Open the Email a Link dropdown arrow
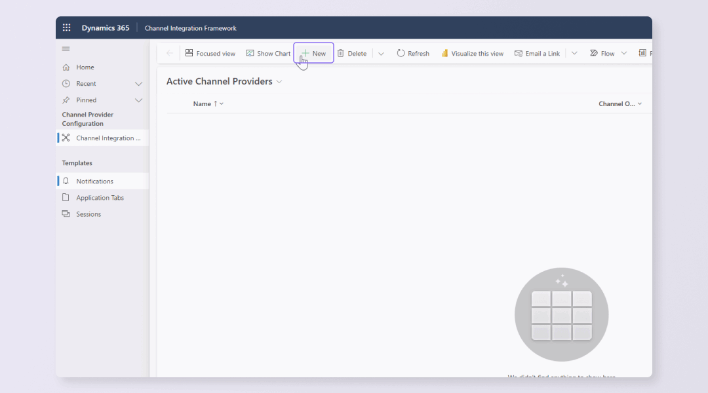 (574, 54)
